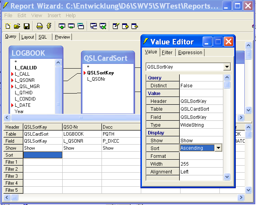The height and width of the screenshot is (205, 256).
Task: Click the Width value 255 field
Action: click(201, 164)
